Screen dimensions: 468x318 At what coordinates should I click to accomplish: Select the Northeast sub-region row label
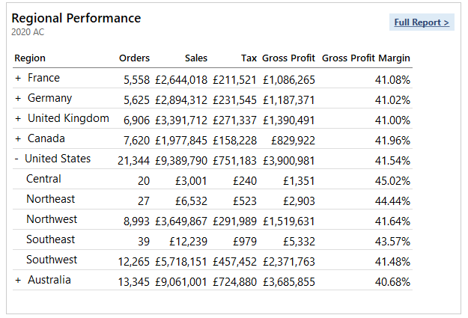50,199
